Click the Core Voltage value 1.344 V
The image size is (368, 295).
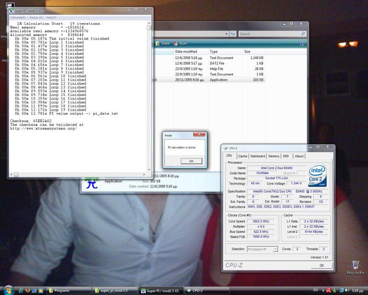296,183
